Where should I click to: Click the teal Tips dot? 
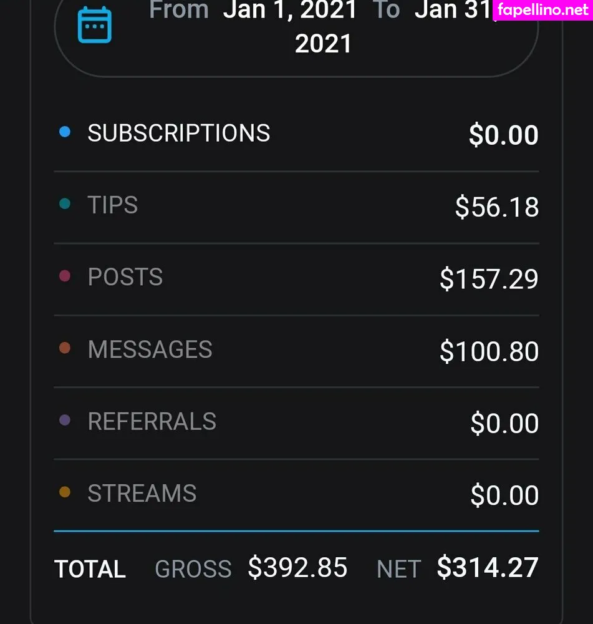pos(64,204)
